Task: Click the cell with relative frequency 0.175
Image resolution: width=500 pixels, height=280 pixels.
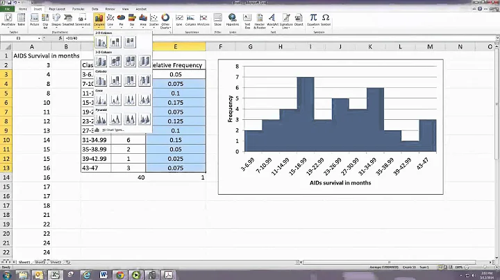Action: pos(176,103)
